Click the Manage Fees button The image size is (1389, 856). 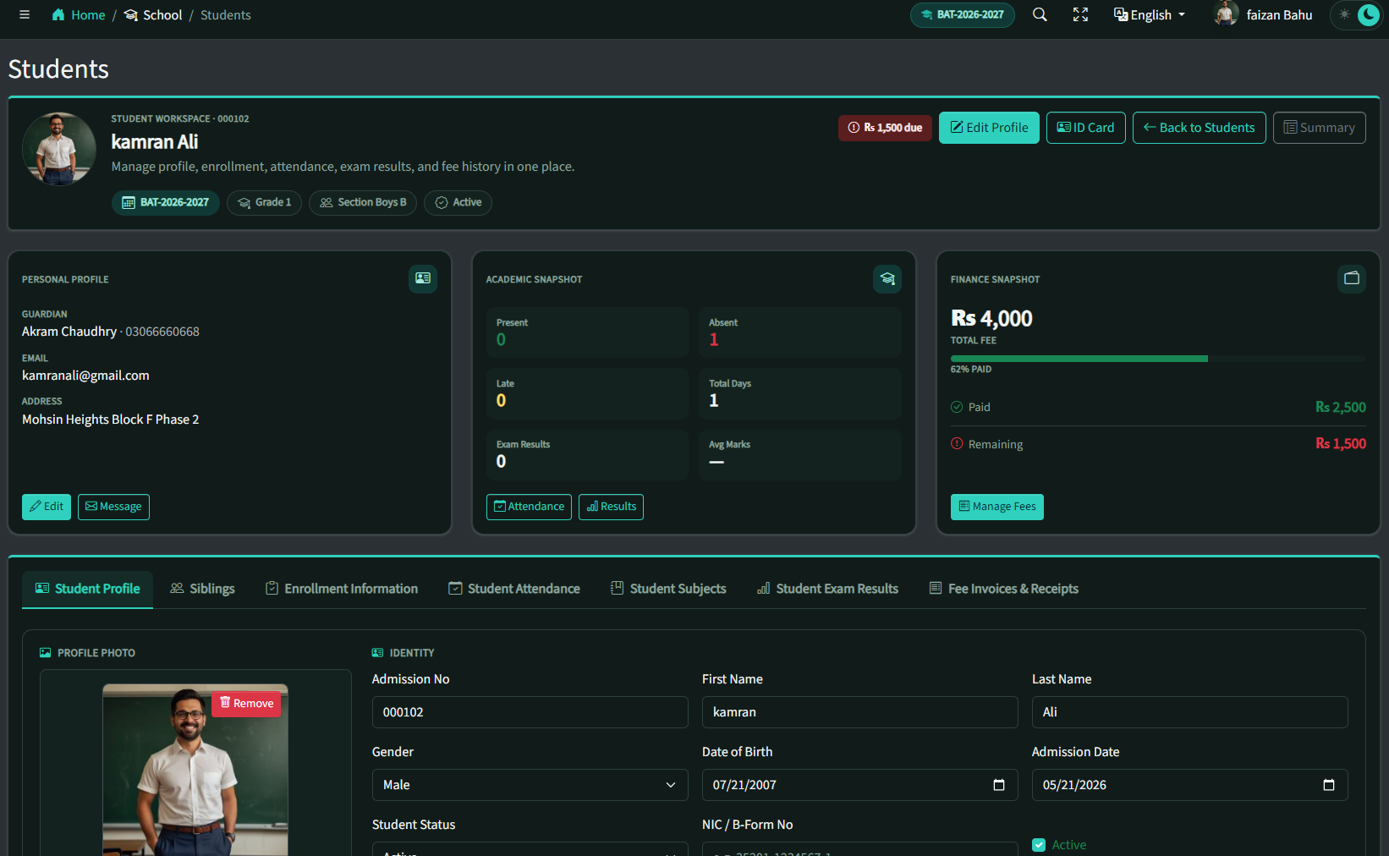click(996, 507)
